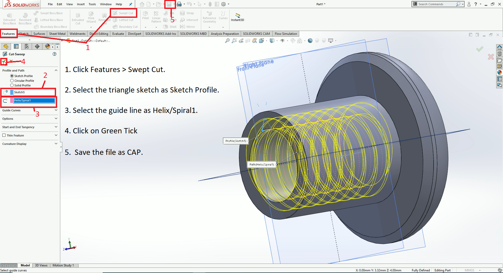This screenshot has height=273, width=503.
Task: Open the File menu
Action: click(x=50, y=4)
